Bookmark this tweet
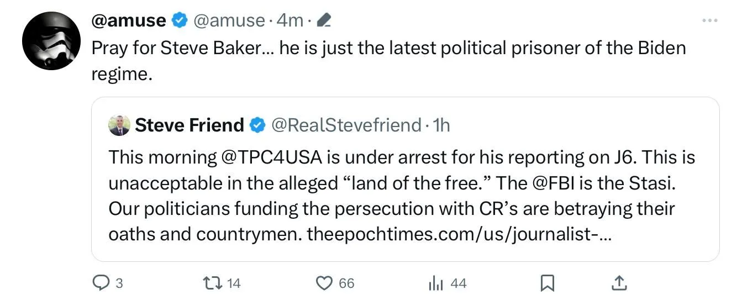This screenshot has width=742, height=305. pos(546,283)
